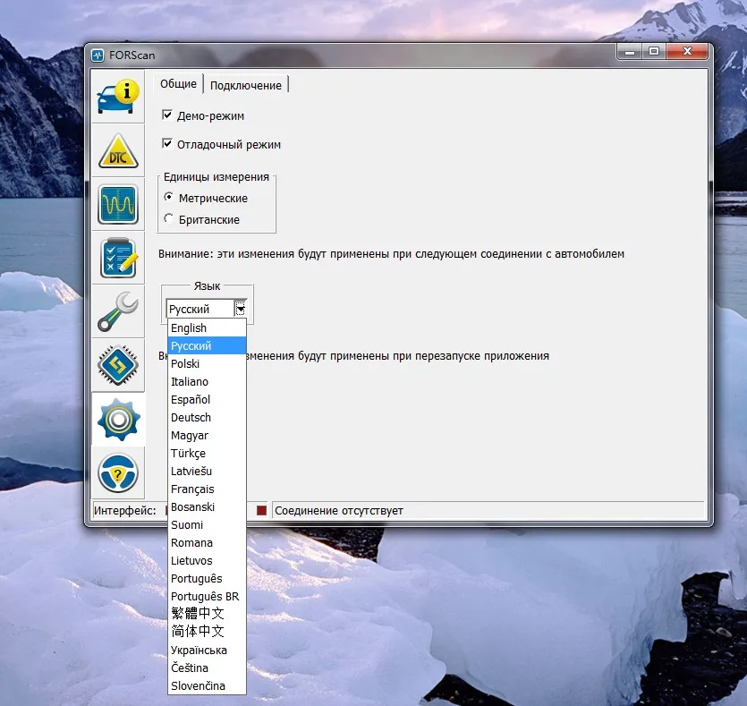Click the restart warning text about приложения
Viewport: 747px width, 706px height.
(x=397, y=356)
